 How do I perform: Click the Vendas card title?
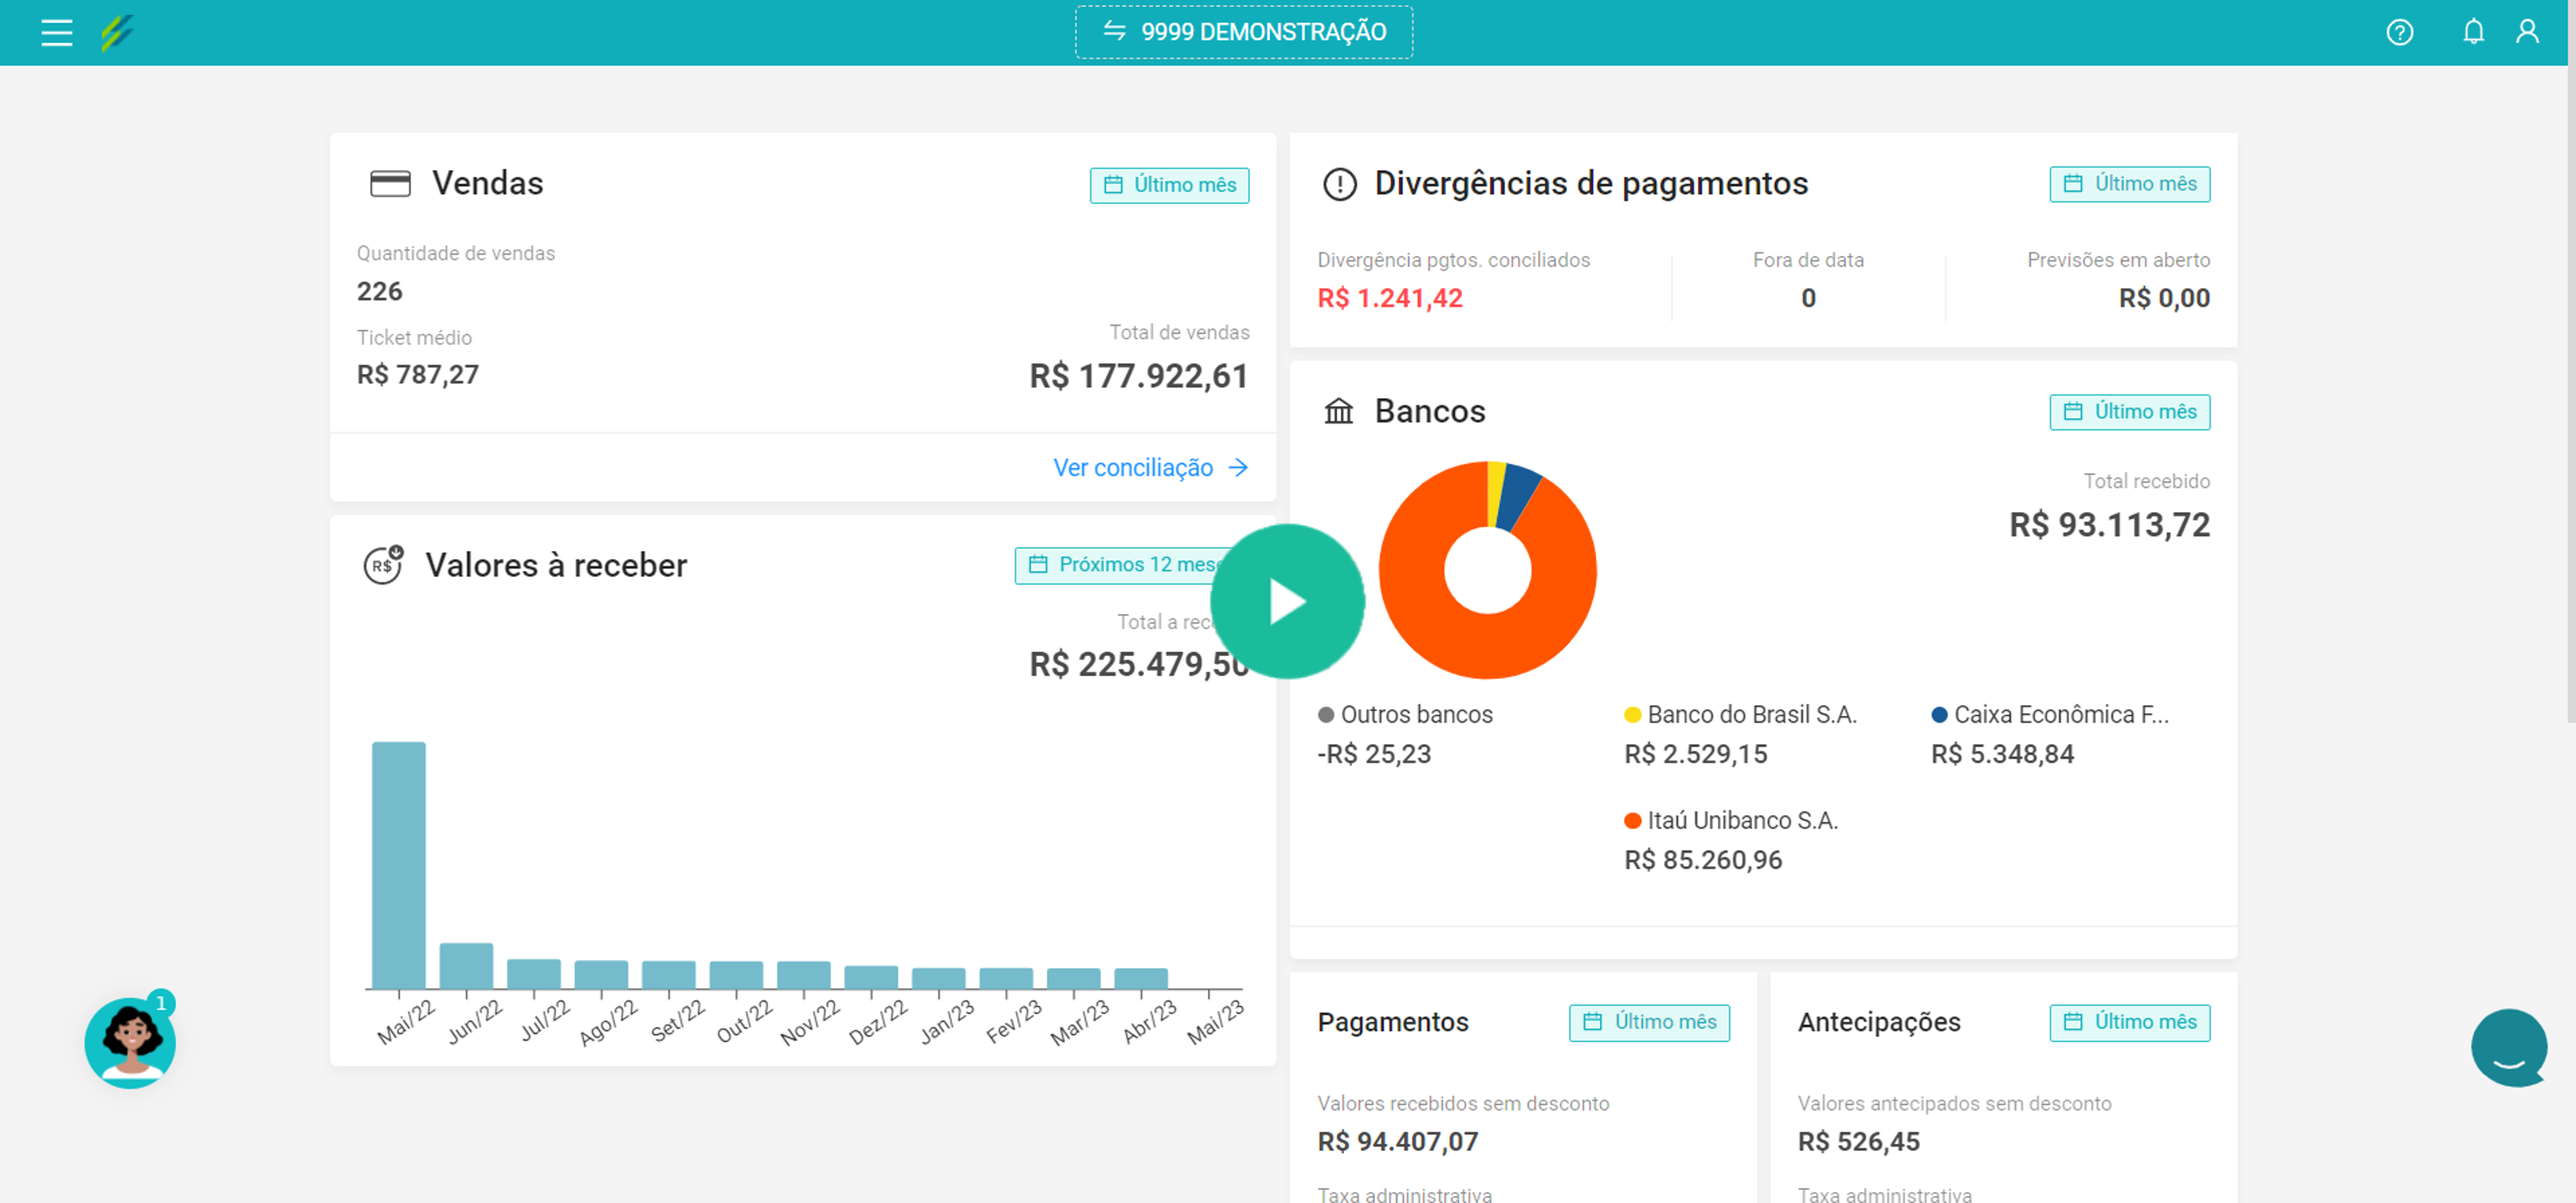[487, 184]
